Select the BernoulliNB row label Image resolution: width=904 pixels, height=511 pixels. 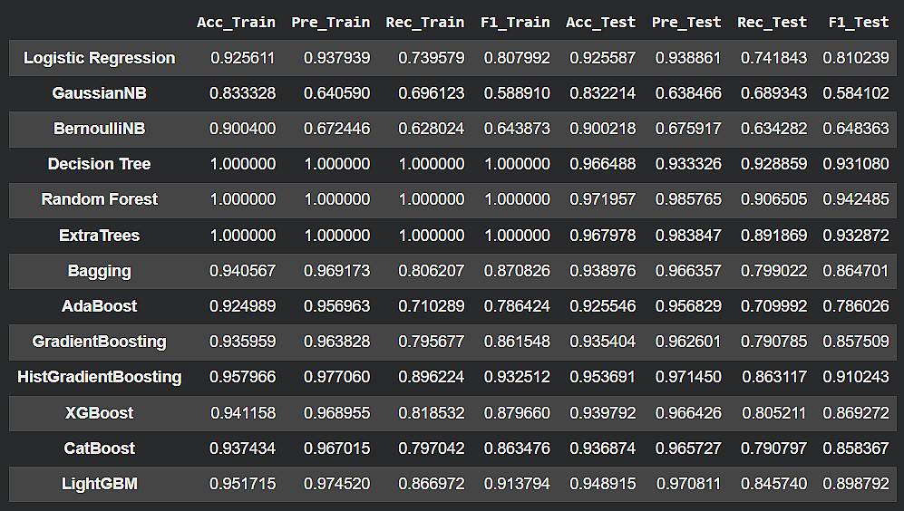[99, 129]
